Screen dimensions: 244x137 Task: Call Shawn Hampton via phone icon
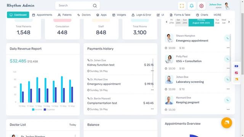tap(228, 38)
